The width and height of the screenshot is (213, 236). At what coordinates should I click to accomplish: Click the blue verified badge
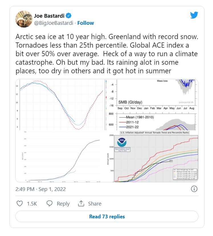point(69,16)
